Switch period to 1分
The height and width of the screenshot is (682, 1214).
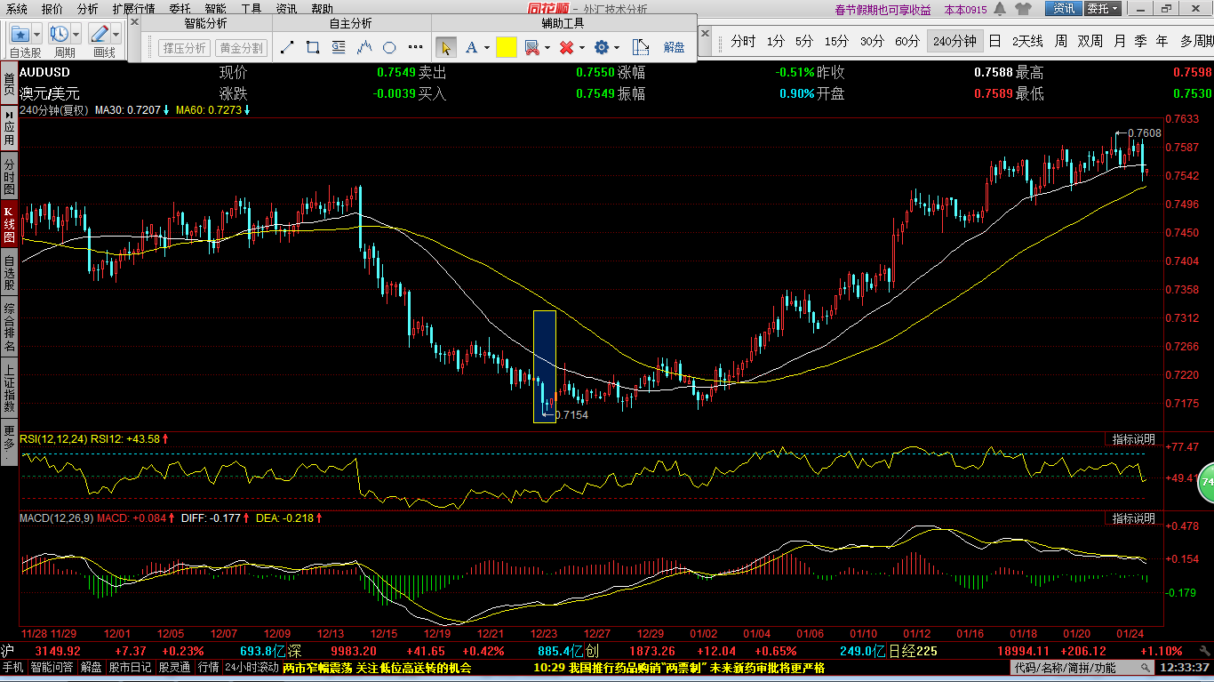tap(776, 41)
